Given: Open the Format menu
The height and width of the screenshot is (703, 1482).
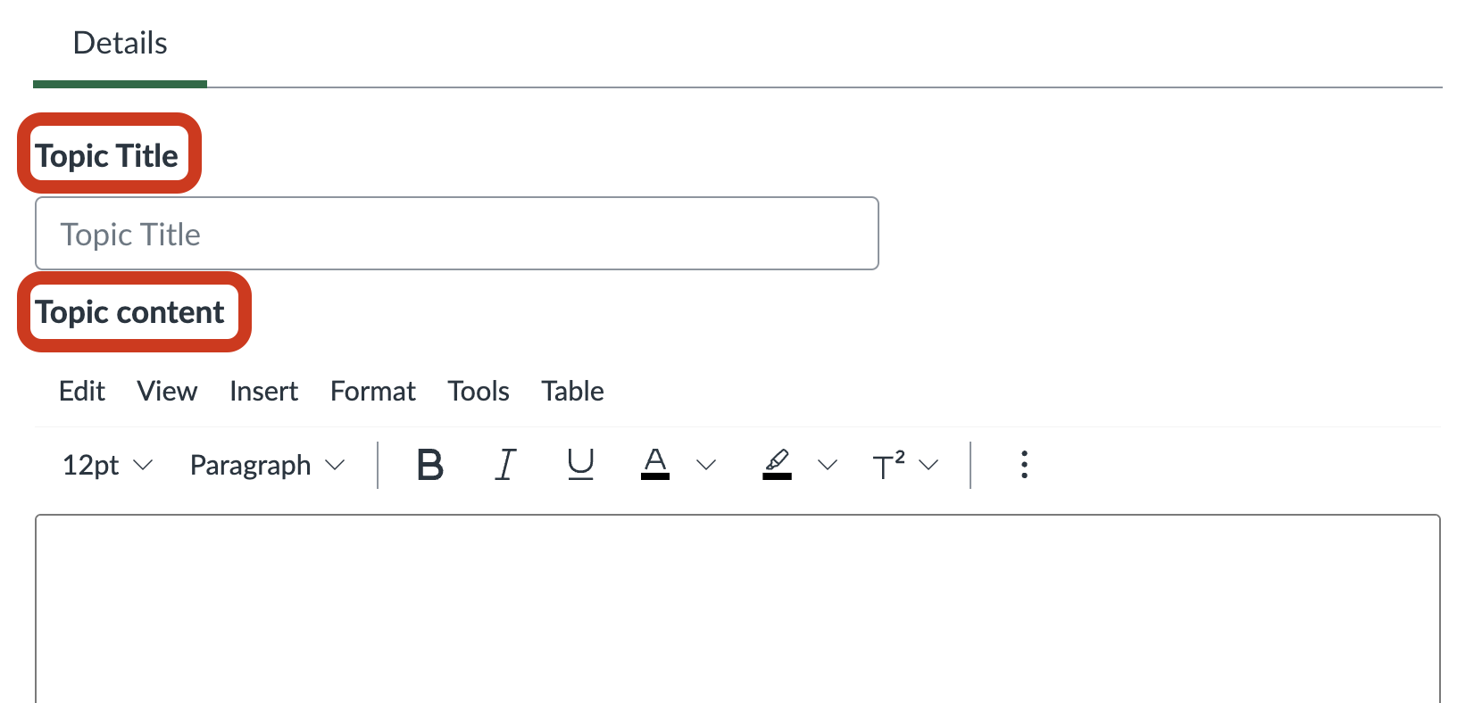Looking at the screenshot, I should click(373, 391).
